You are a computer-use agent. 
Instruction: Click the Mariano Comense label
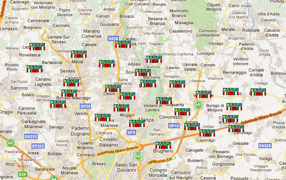coord(92,34)
